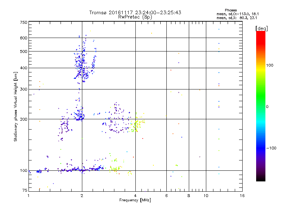This screenshot has width=285, height=213.
Task: Click the x-axis tick label '16'
Action: pyautogui.click(x=242, y=196)
